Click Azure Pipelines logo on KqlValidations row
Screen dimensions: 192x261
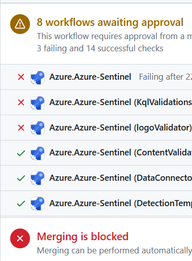pos(38,103)
